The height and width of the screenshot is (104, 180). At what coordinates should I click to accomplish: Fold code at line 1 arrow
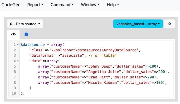tap(18, 45)
